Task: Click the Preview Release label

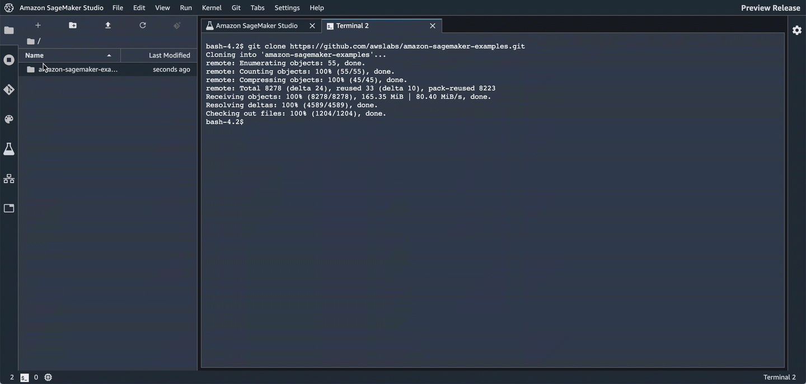Action: click(771, 8)
